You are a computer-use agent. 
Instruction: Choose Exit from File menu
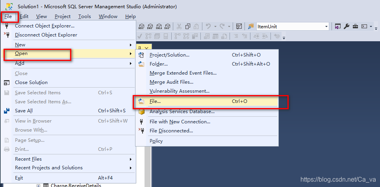click(69, 178)
